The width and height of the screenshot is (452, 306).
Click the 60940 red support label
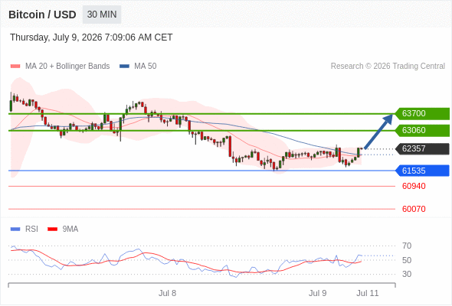click(x=414, y=186)
